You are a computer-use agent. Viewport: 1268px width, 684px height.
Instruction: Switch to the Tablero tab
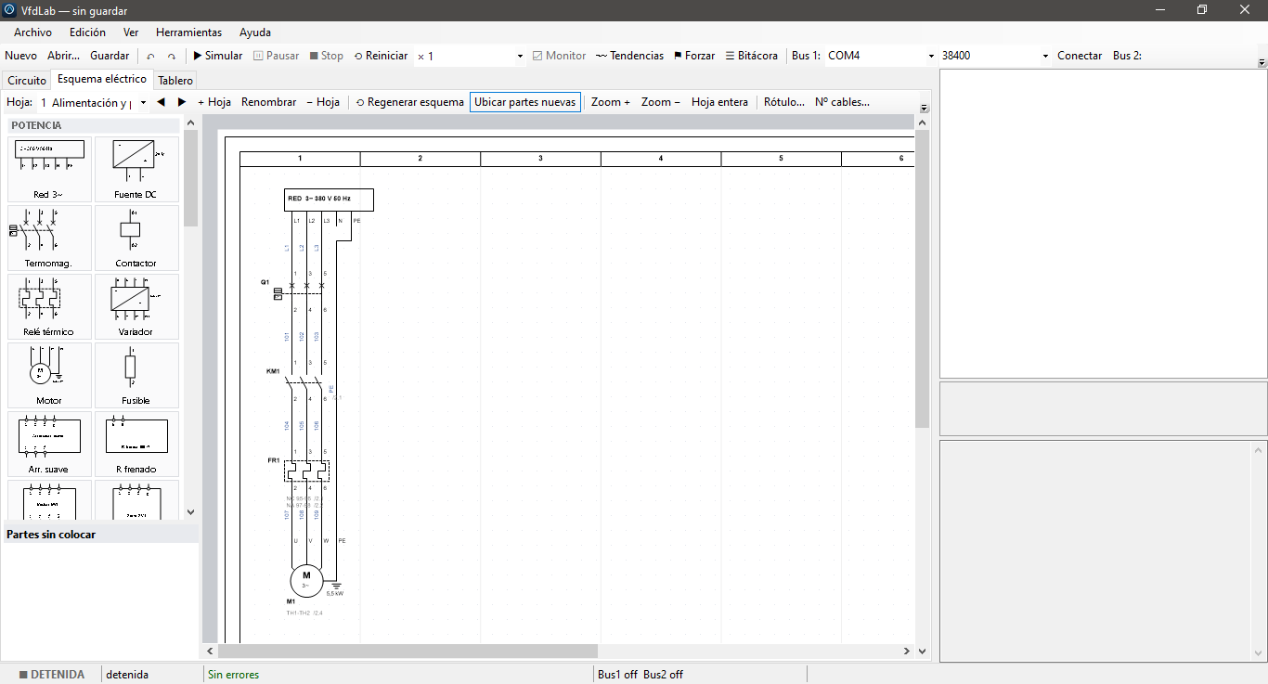[175, 81]
